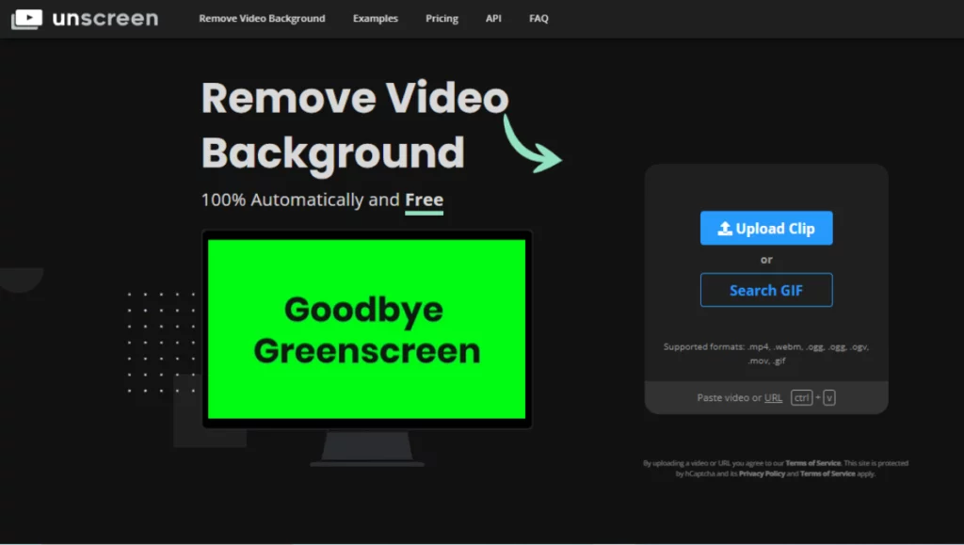Click the Search GIF button

(x=766, y=290)
